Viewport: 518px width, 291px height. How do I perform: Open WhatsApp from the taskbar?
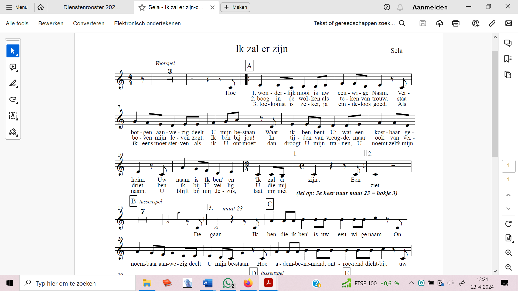click(x=228, y=283)
